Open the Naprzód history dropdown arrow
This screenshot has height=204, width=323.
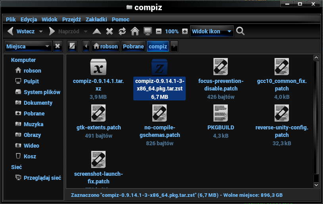point(86,31)
